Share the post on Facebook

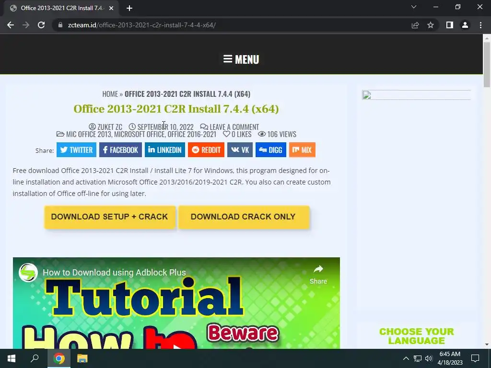click(120, 150)
